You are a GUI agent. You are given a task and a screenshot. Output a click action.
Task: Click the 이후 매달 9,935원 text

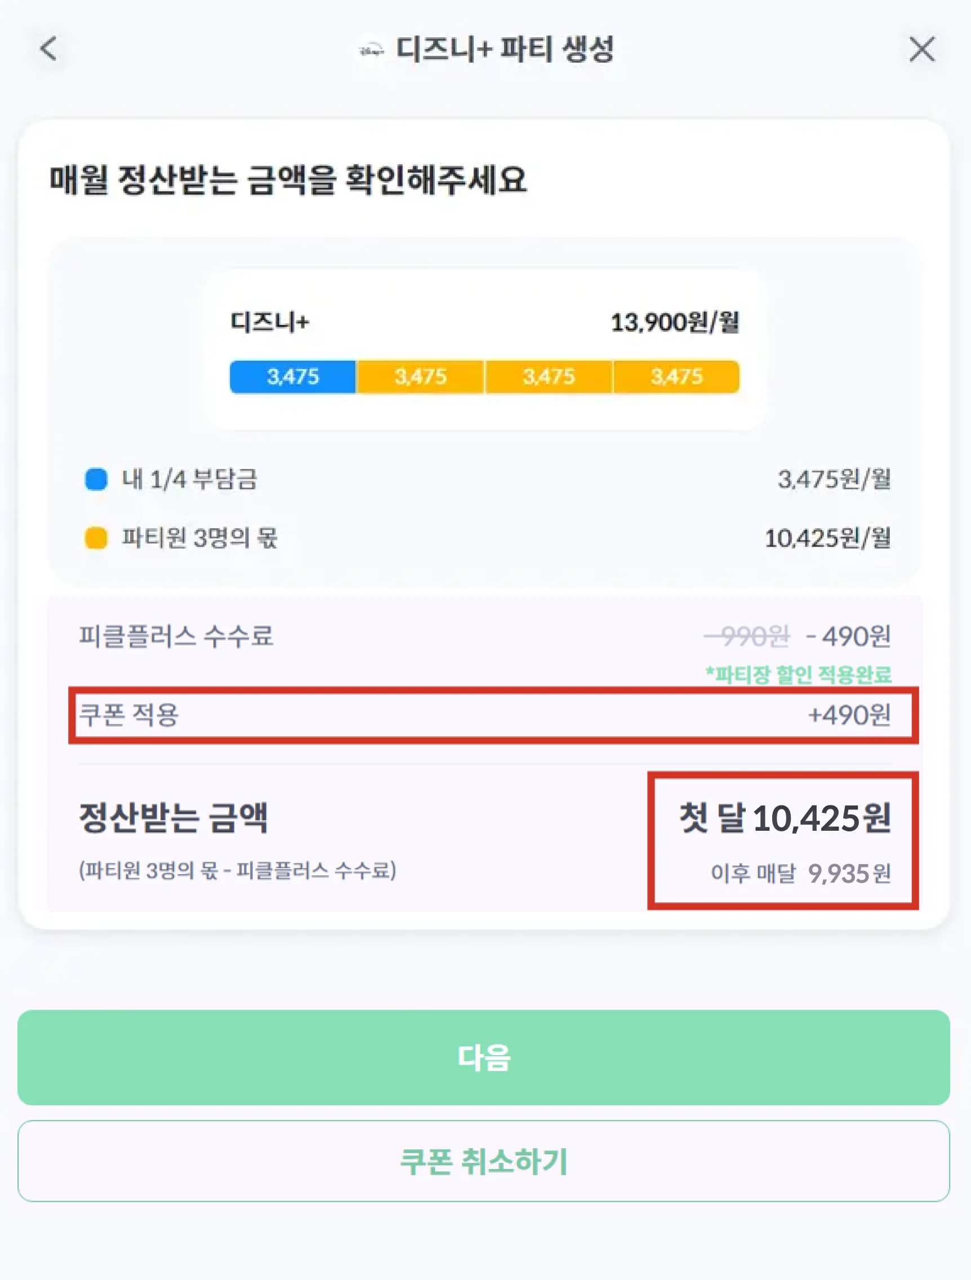(800, 873)
